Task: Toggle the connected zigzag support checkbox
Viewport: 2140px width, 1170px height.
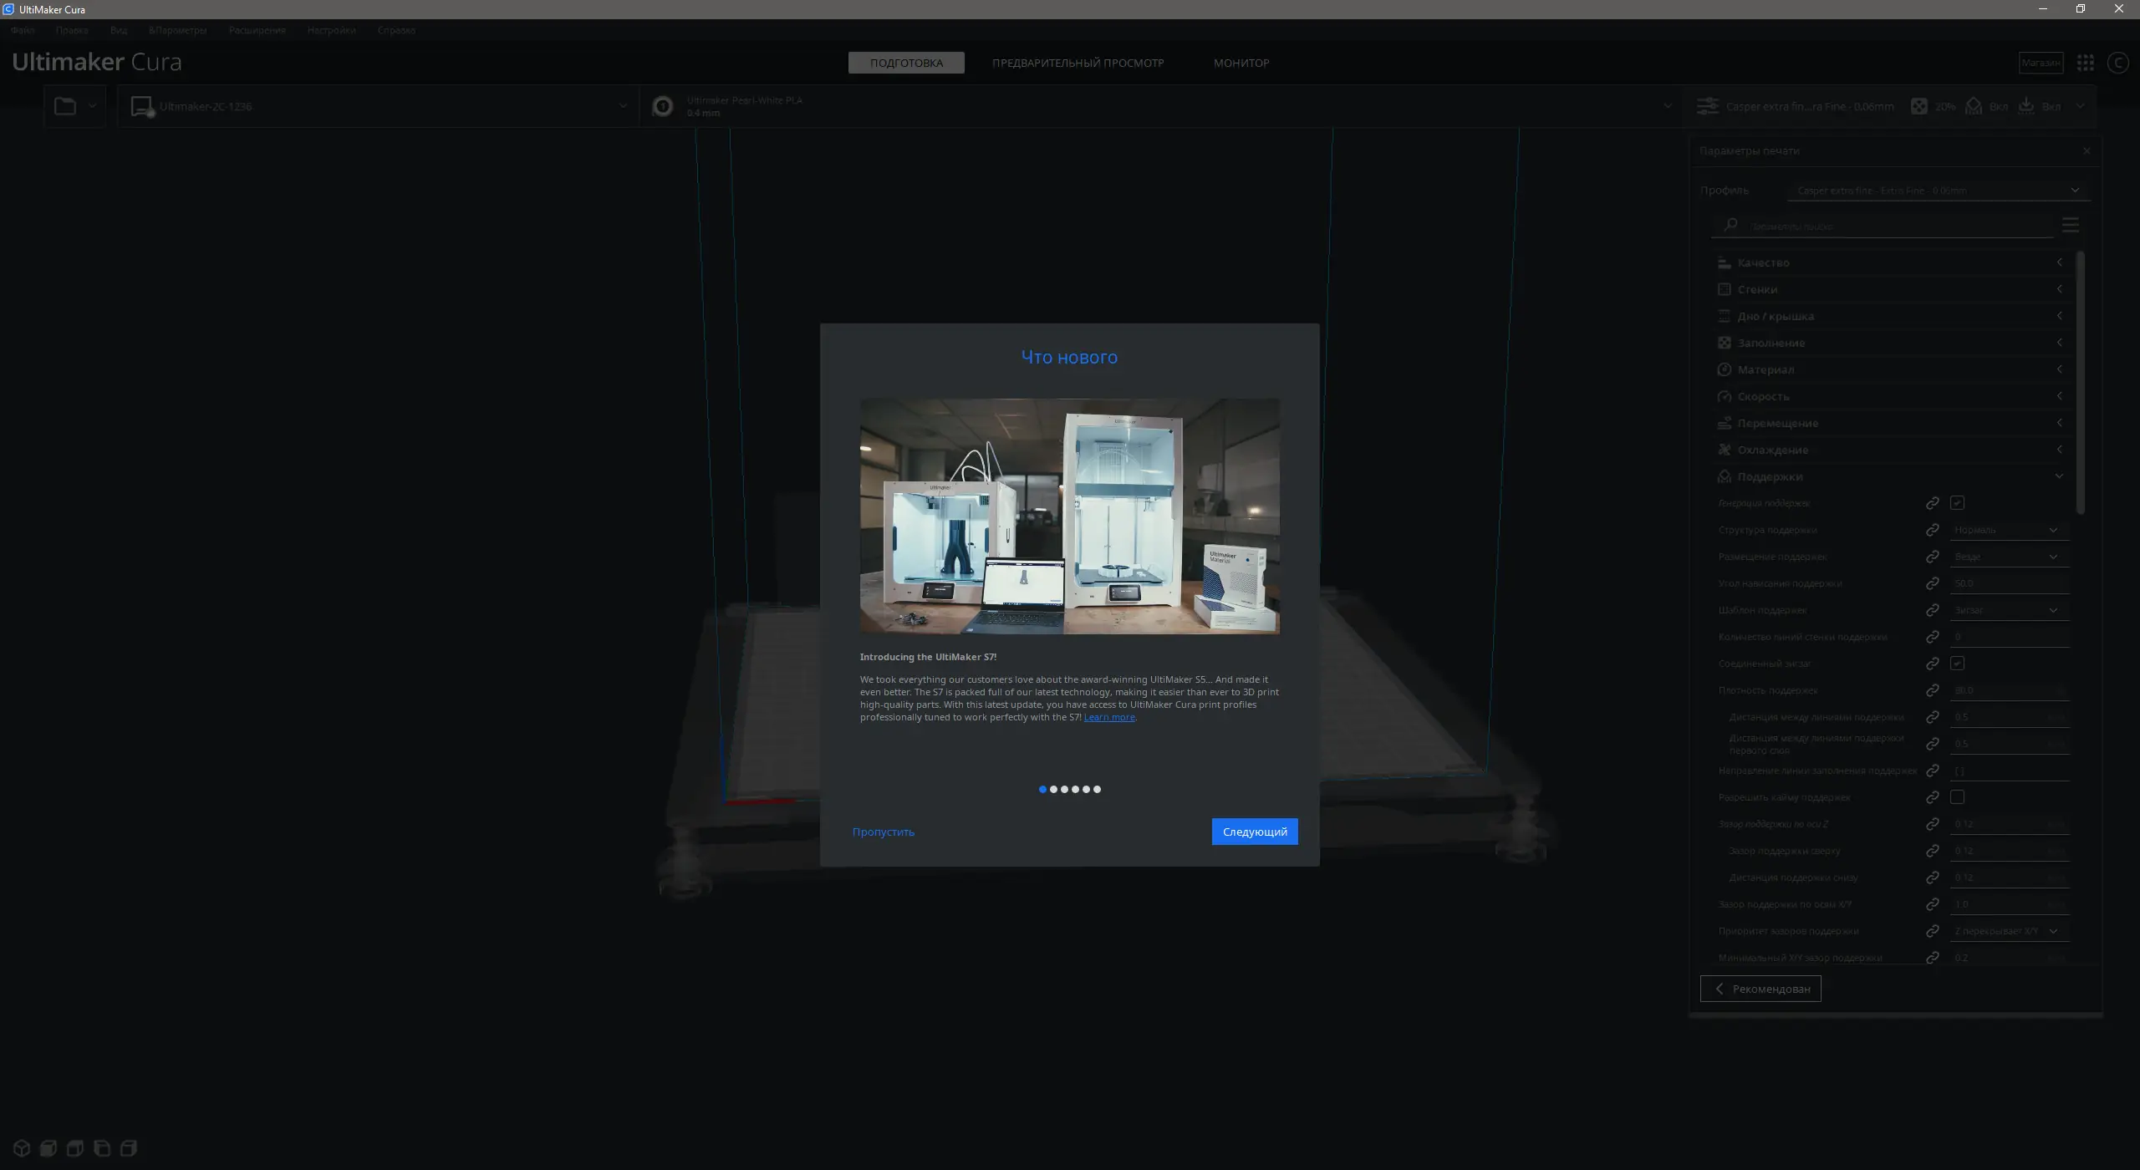Action: 1957,664
